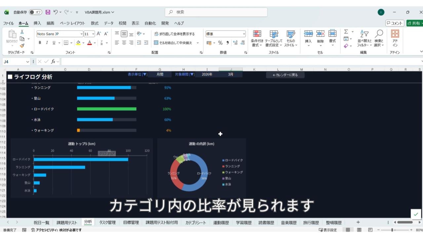
Task: Toggle bold formatting
Action: (40, 43)
